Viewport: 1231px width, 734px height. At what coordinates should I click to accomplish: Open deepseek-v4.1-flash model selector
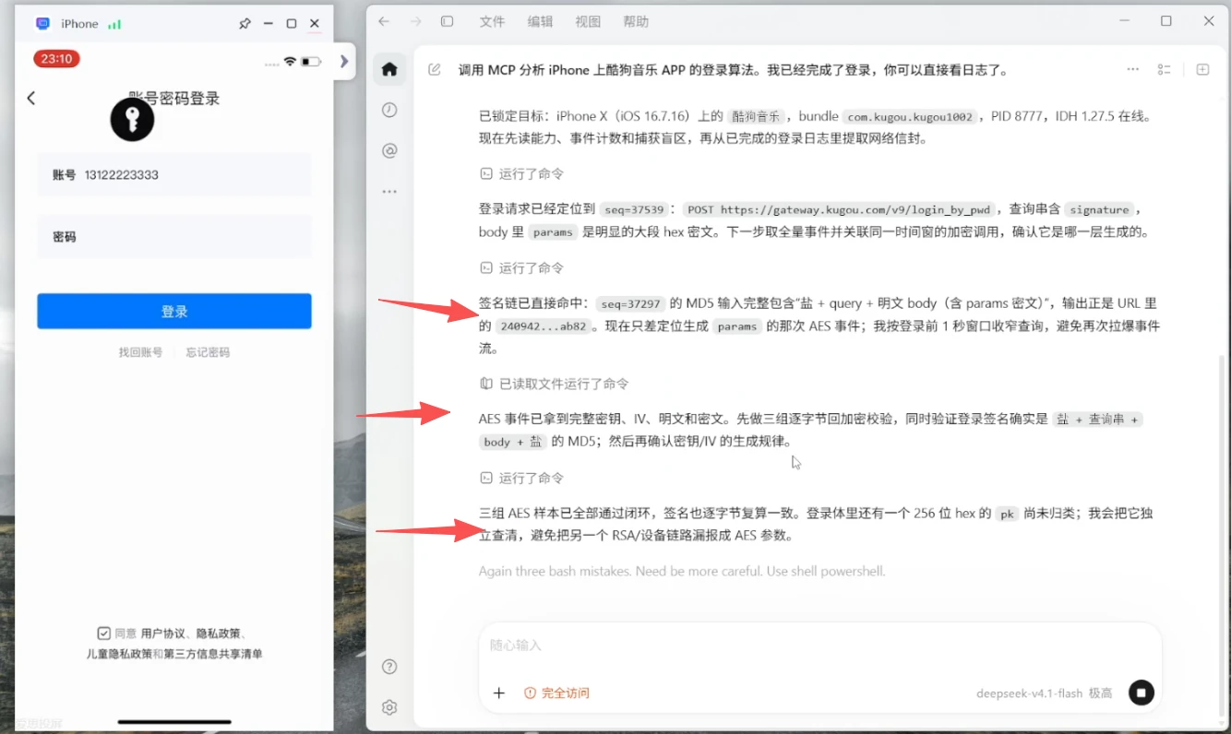1044,693
